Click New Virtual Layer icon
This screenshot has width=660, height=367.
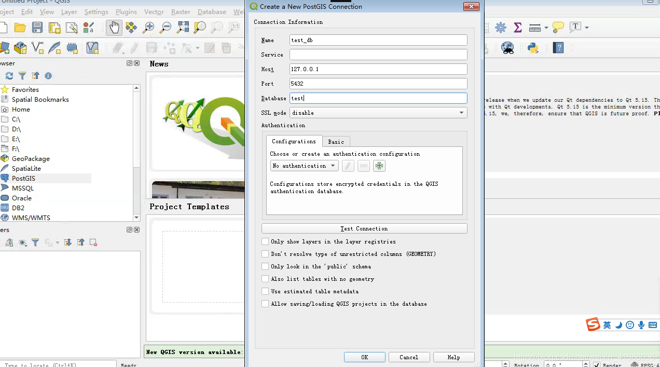[x=92, y=48]
